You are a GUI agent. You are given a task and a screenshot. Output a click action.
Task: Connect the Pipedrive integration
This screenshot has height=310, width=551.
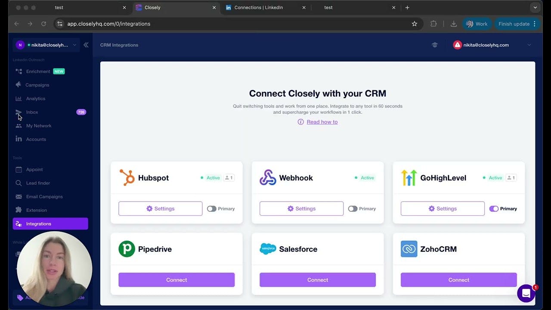pyautogui.click(x=176, y=280)
